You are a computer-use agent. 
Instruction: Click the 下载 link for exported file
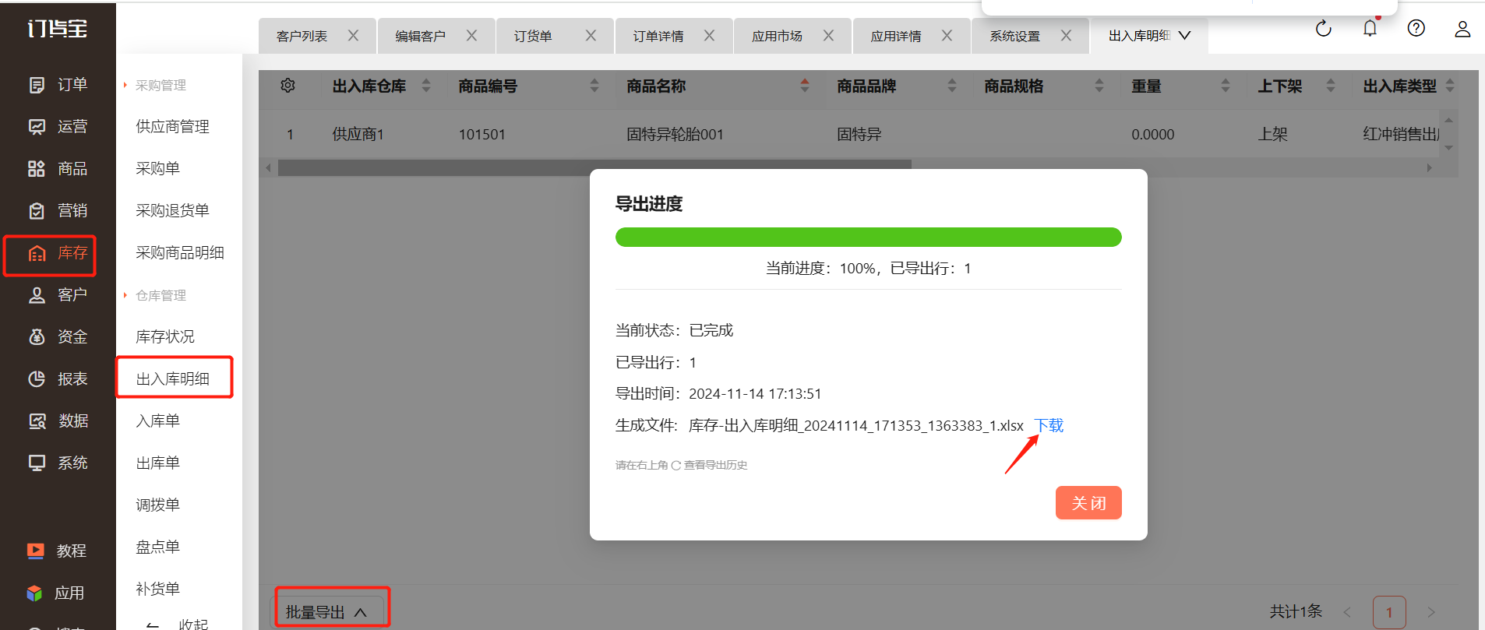click(1049, 426)
